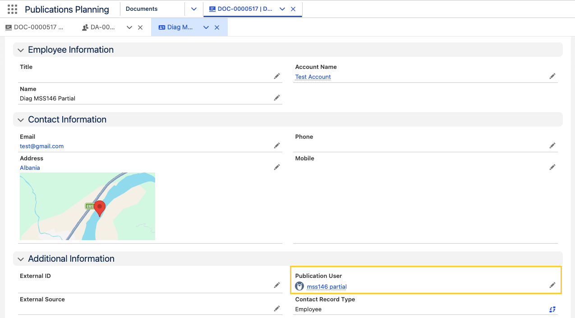
Task: Click the name value Diag MSS146 Partial
Action: (48, 99)
